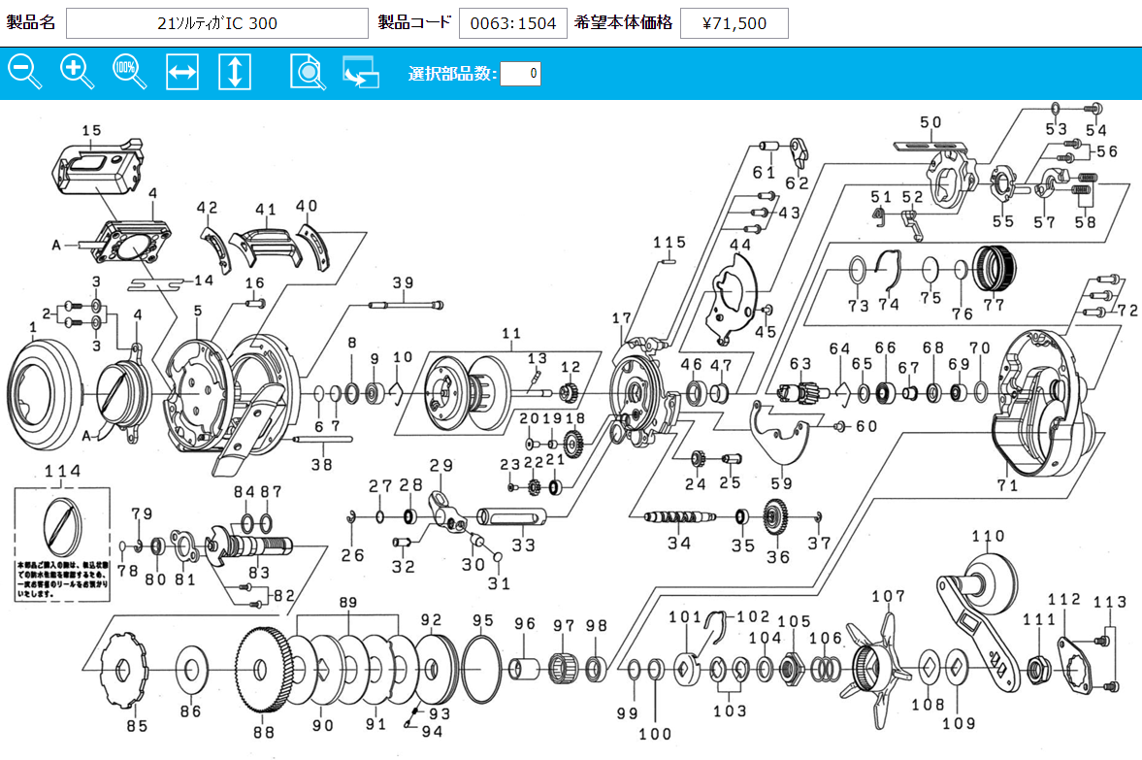Image resolution: width=1142 pixels, height=760 pixels.
Task: Select part number 33 label
Action: [x=523, y=545]
